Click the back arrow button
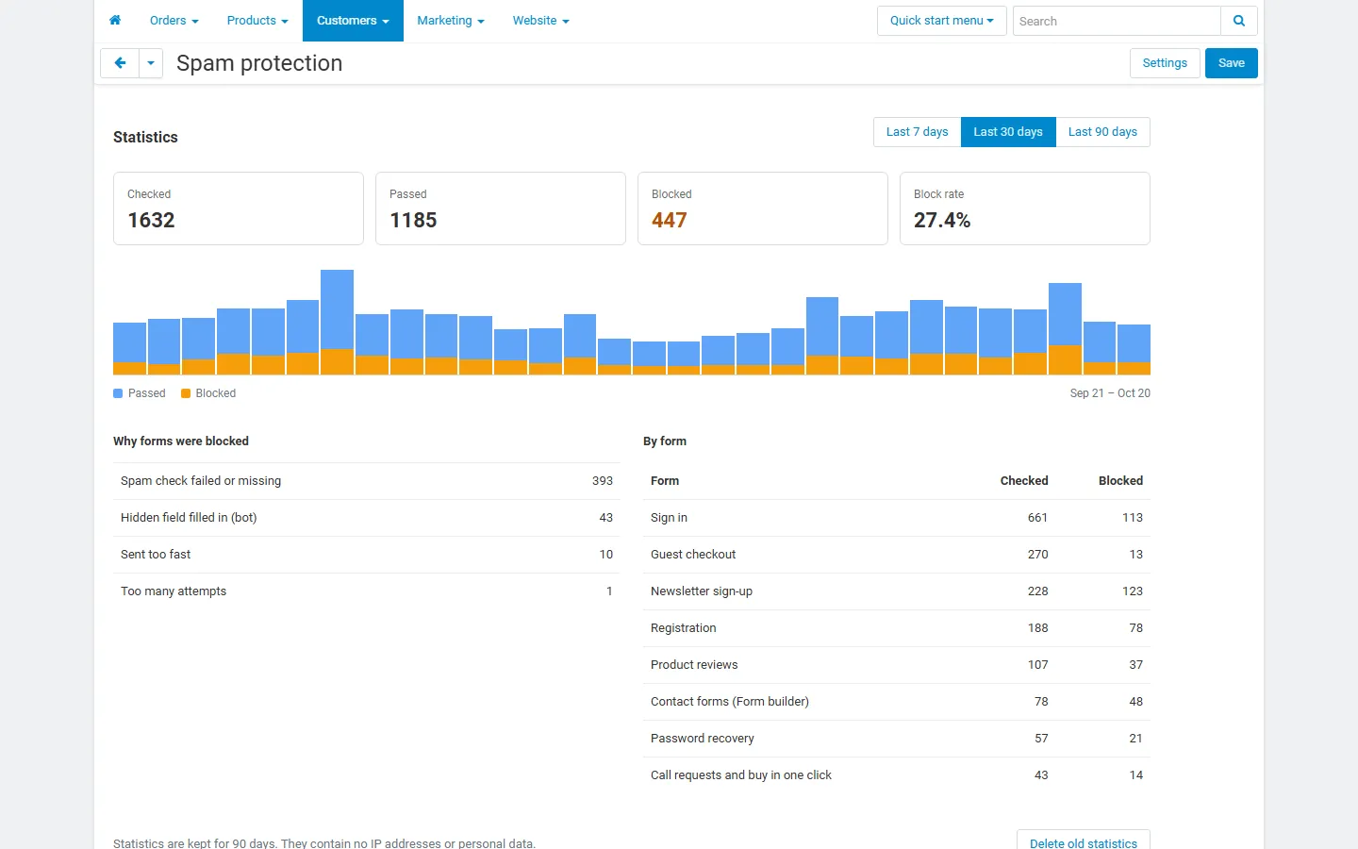Viewport: 1358px width, 849px height. pos(120,63)
